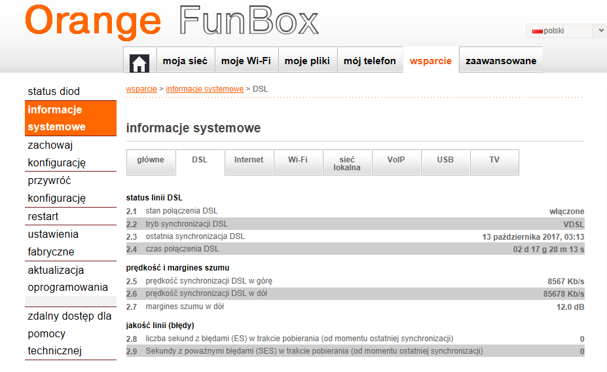Click row 2.6 prędkość synchronizacji w dół

click(356, 294)
